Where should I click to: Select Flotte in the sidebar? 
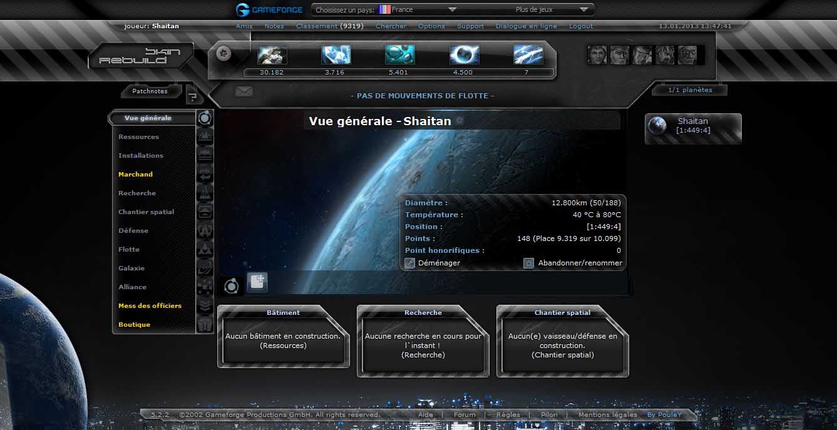click(x=129, y=249)
